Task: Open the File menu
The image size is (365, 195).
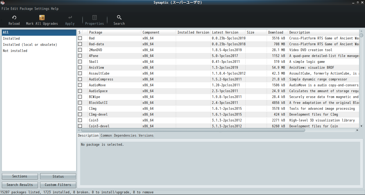Action: tap(5, 9)
